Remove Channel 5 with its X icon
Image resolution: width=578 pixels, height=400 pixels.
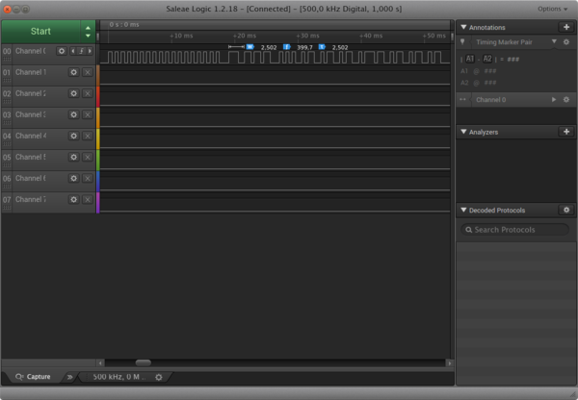(88, 157)
